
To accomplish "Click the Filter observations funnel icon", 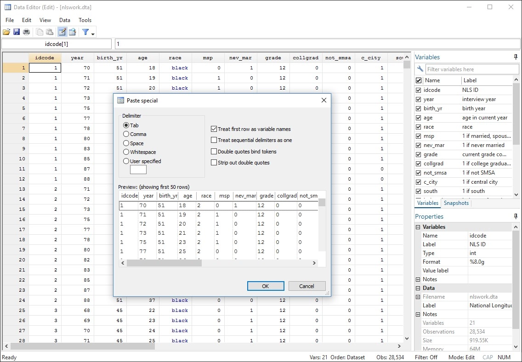I will [x=85, y=32].
